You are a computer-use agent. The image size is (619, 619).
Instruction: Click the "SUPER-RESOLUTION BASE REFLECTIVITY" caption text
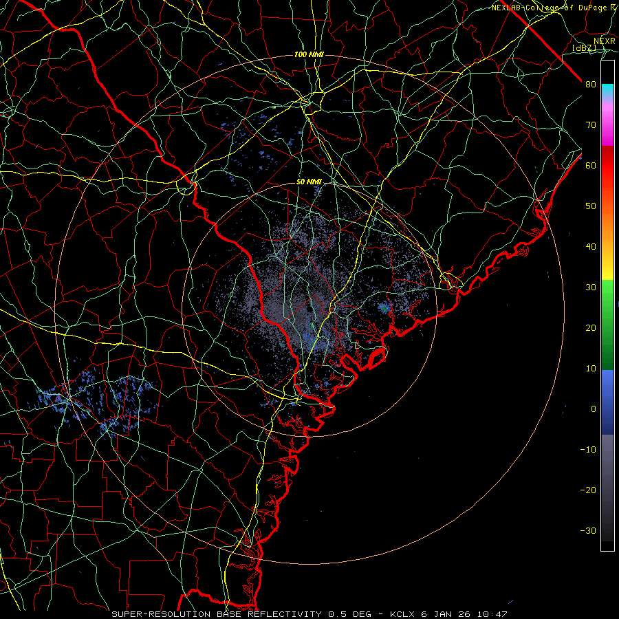(x=217, y=614)
